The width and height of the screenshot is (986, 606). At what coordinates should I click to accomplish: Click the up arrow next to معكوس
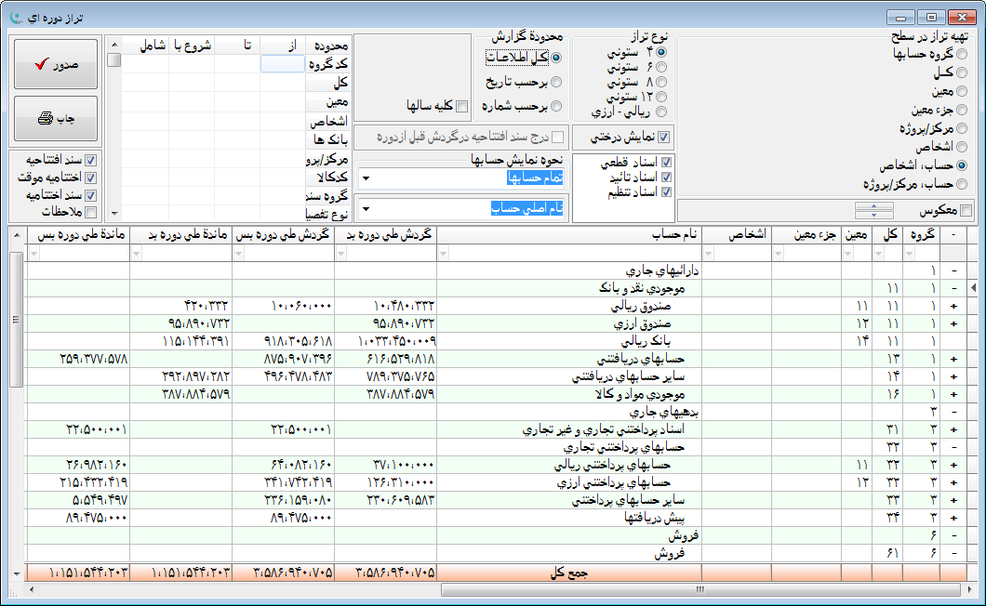874,206
